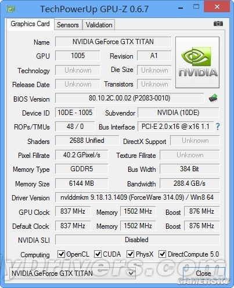Click the Default Clock row Memory 1502 MHz
Image resolution: width=234 pixels, height=288 pixels.
pos(138,226)
